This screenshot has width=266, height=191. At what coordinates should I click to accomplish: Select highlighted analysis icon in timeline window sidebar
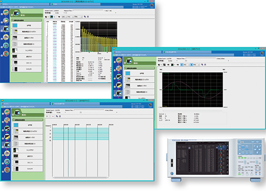coord(7,145)
